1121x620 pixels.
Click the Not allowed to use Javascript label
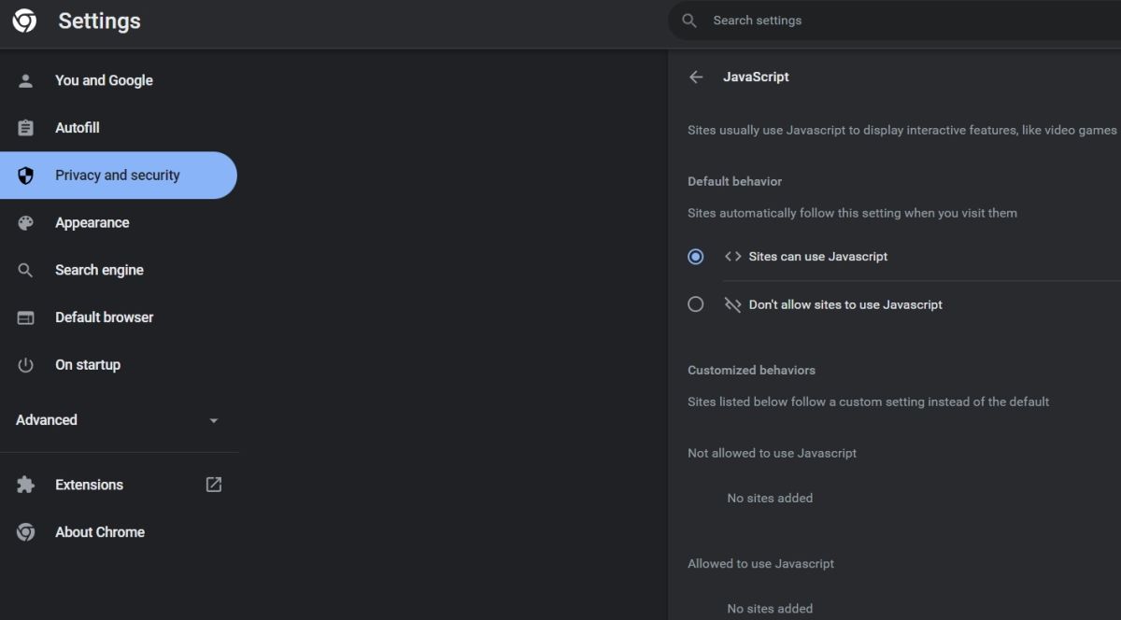pos(773,453)
